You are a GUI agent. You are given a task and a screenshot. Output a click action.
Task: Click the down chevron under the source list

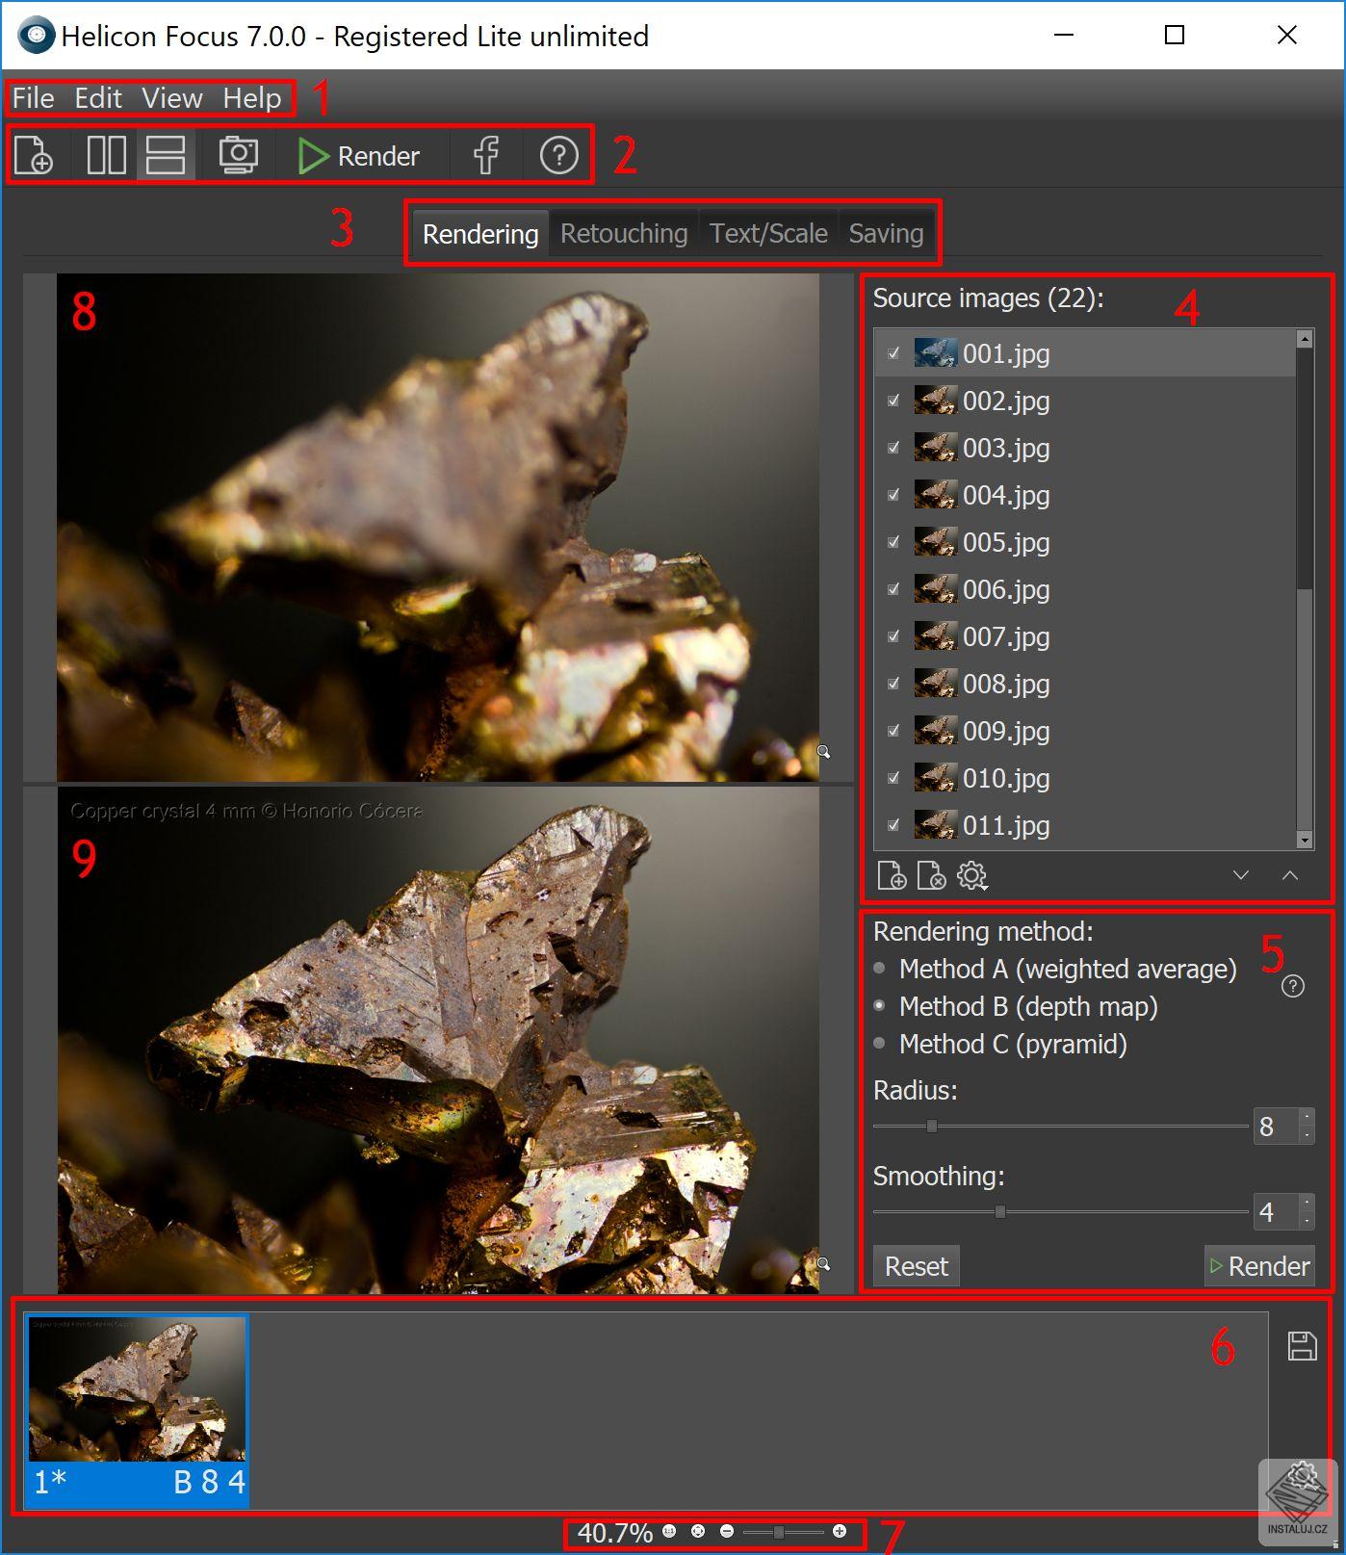pyautogui.click(x=1241, y=875)
